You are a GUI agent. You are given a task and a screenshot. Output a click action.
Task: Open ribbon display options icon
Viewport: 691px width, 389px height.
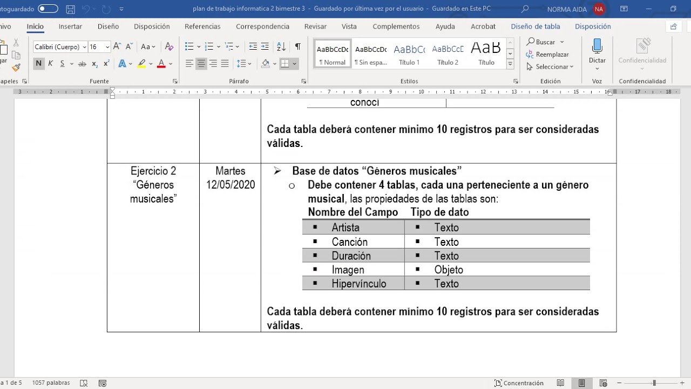[x=624, y=9]
